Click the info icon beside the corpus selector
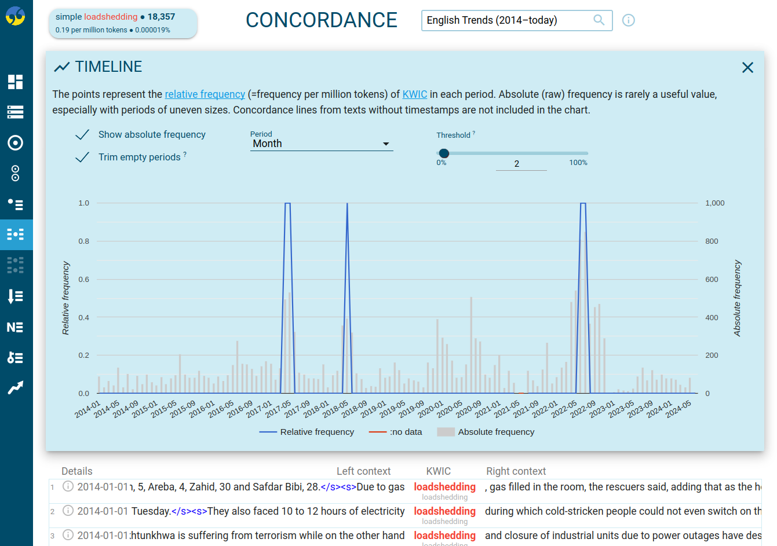The height and width of the screenshot is (546, 777). pyautogui.click(x=629, y=20)
